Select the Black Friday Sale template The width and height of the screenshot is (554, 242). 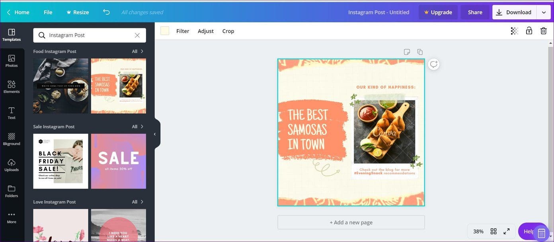(x=60, y=161)
